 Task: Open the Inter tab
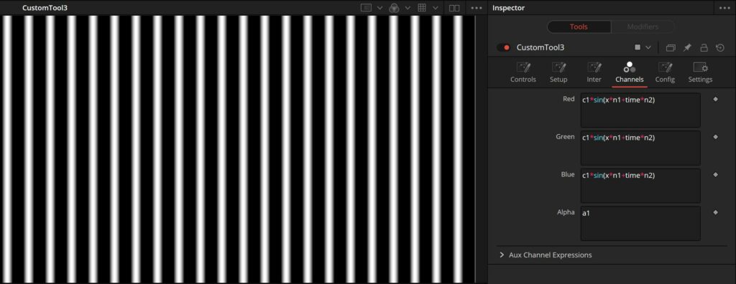pos(594,72)
